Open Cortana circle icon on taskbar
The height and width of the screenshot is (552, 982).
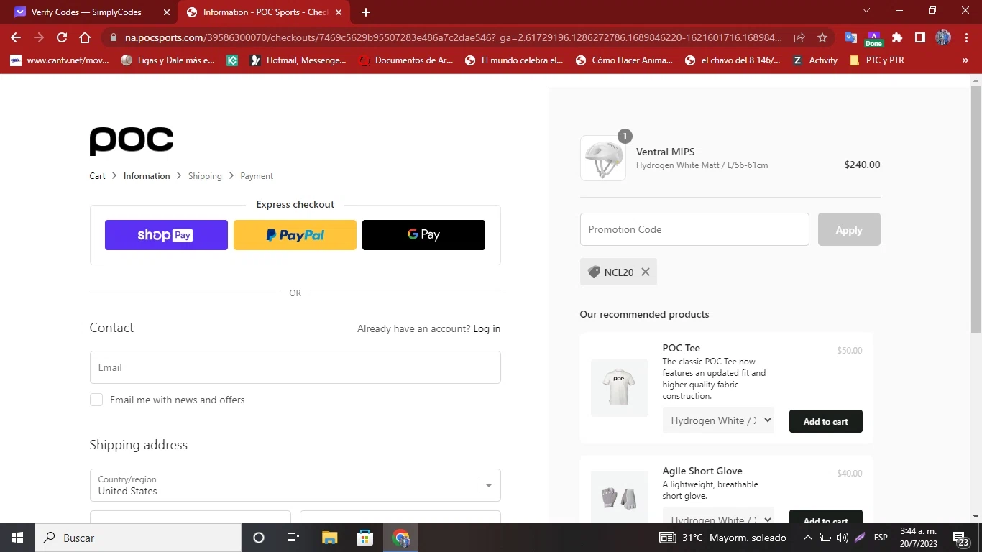(x=259, y=538)
